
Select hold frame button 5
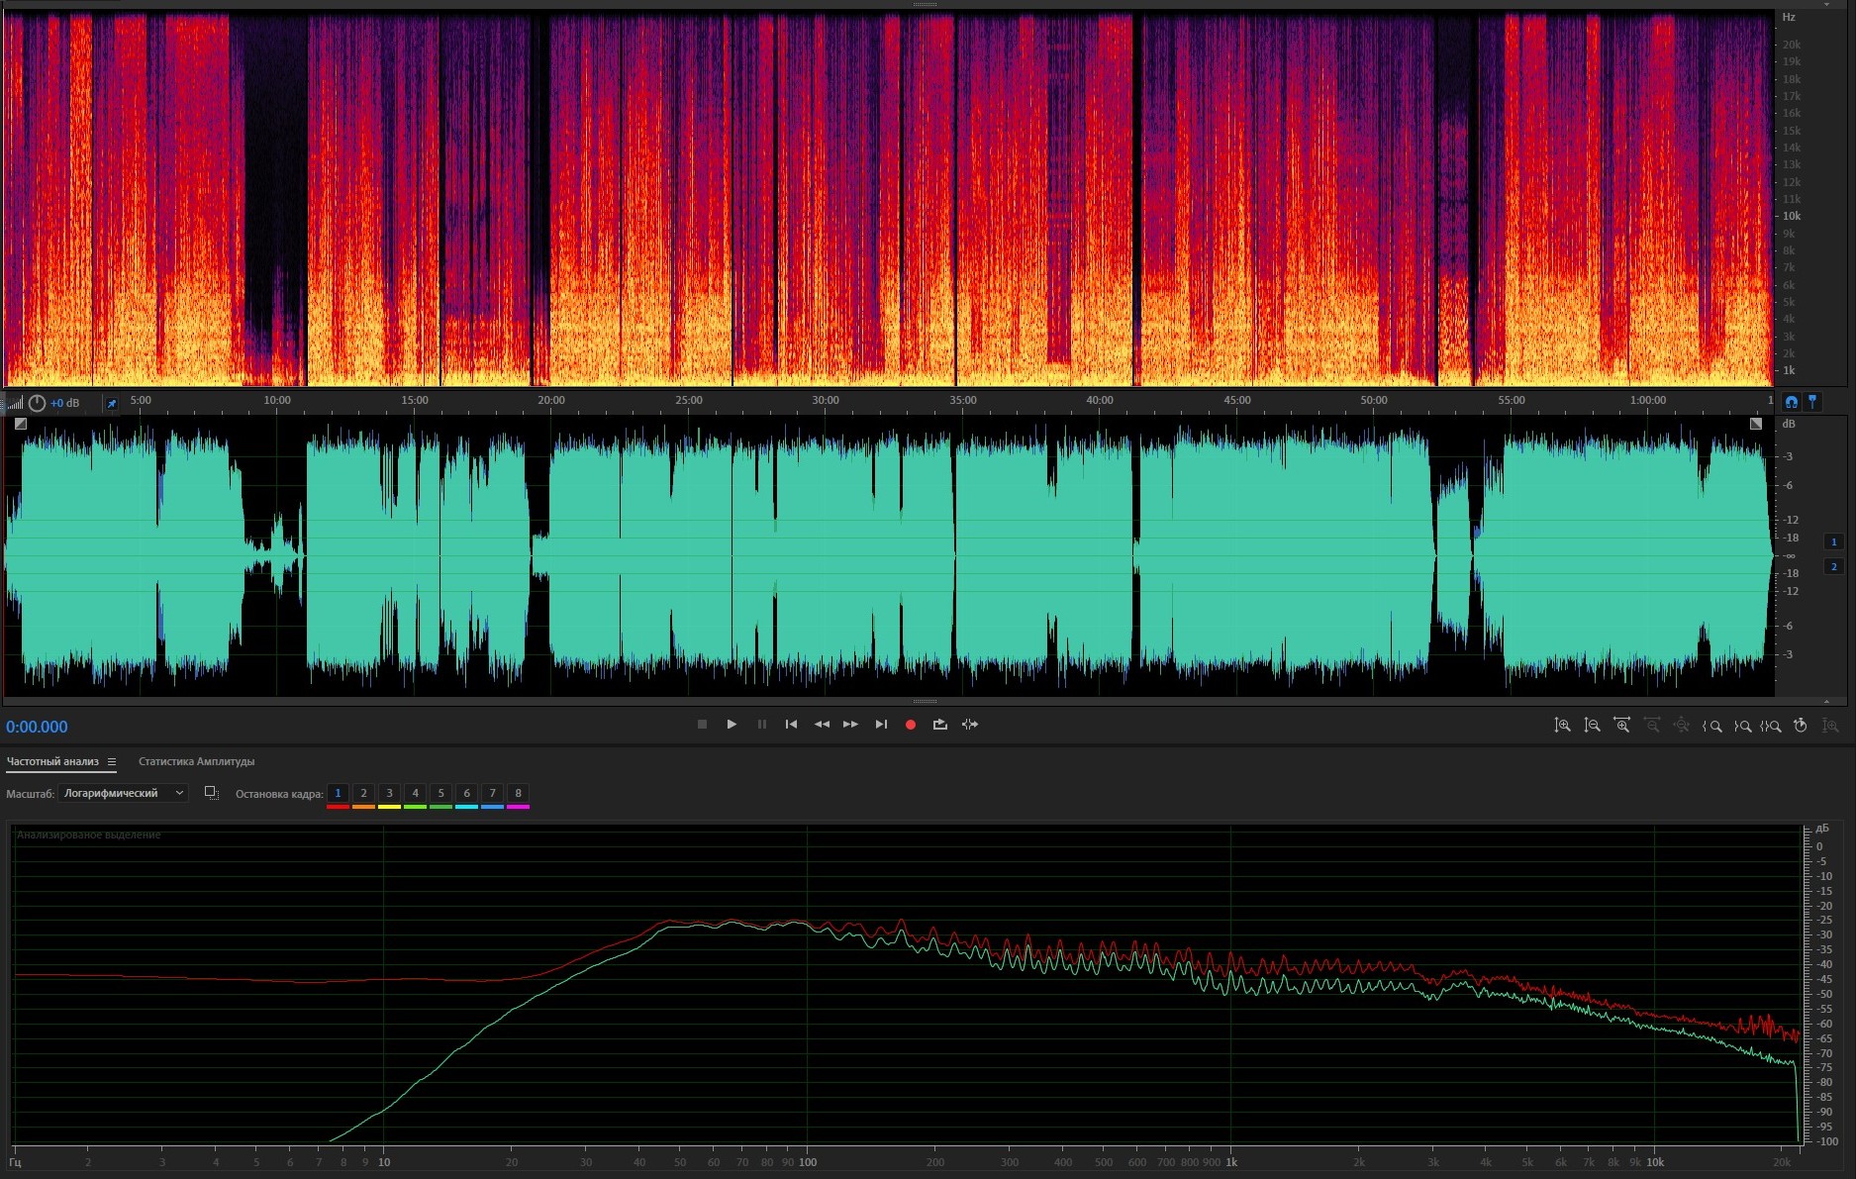pyautogui.click(x=440, y=793)
